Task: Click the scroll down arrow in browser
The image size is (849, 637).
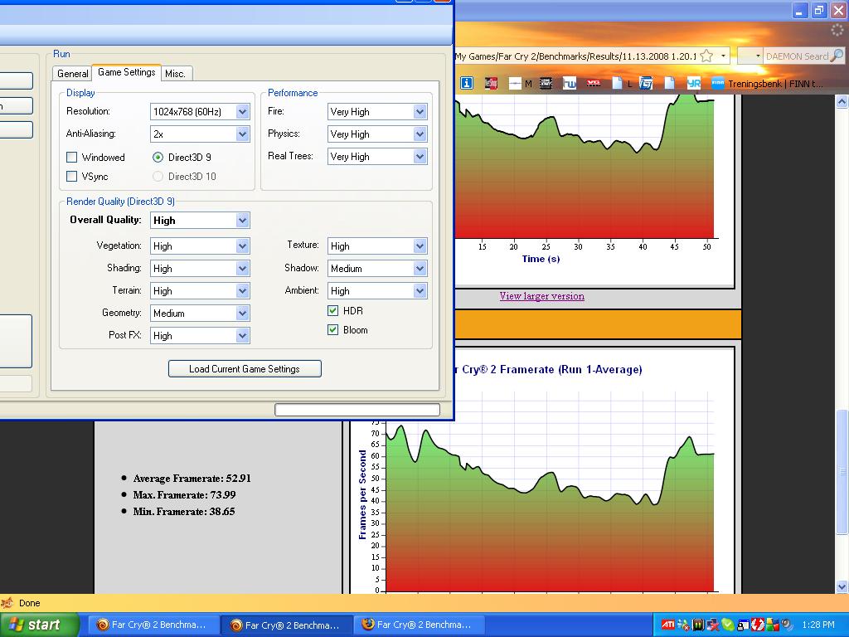Action: coord(842,586)
